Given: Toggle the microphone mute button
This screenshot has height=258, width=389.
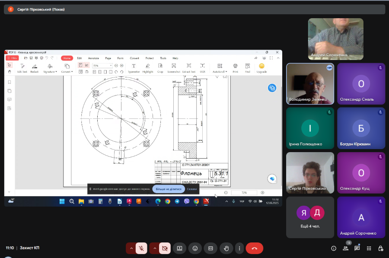Looking at the screenshot, I should 141,248.
